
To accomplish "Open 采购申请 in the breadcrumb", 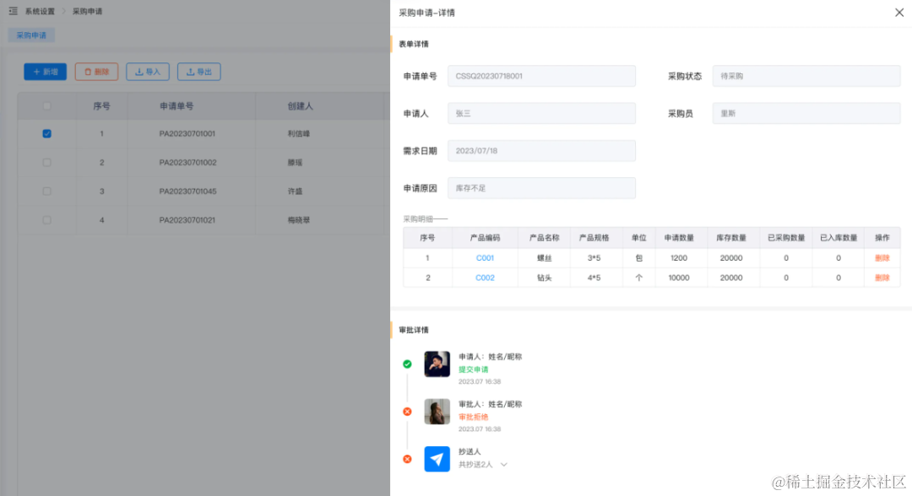I will click(x=87, y=11).
